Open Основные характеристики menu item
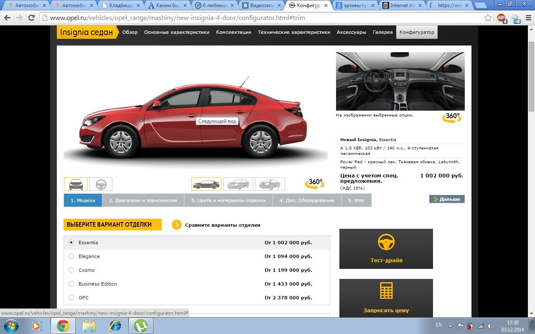Image resolution: width=535 pixels, height=334 pixels. (177, 32)
